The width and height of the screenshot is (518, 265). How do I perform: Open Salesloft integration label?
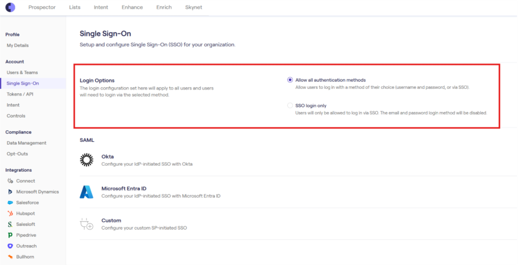(25, 225)
